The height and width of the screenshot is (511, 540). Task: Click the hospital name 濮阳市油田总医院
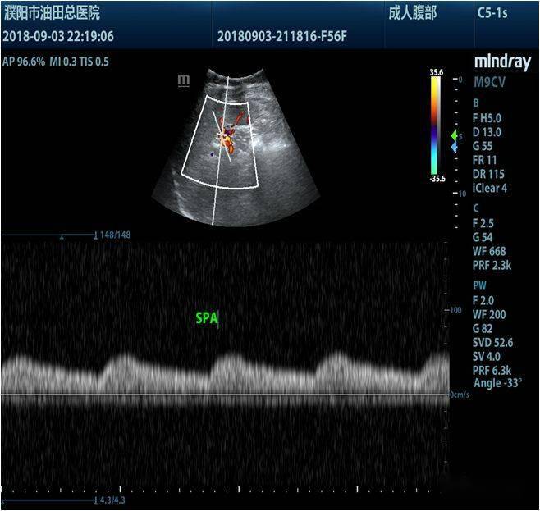click(x=52, y=14)
